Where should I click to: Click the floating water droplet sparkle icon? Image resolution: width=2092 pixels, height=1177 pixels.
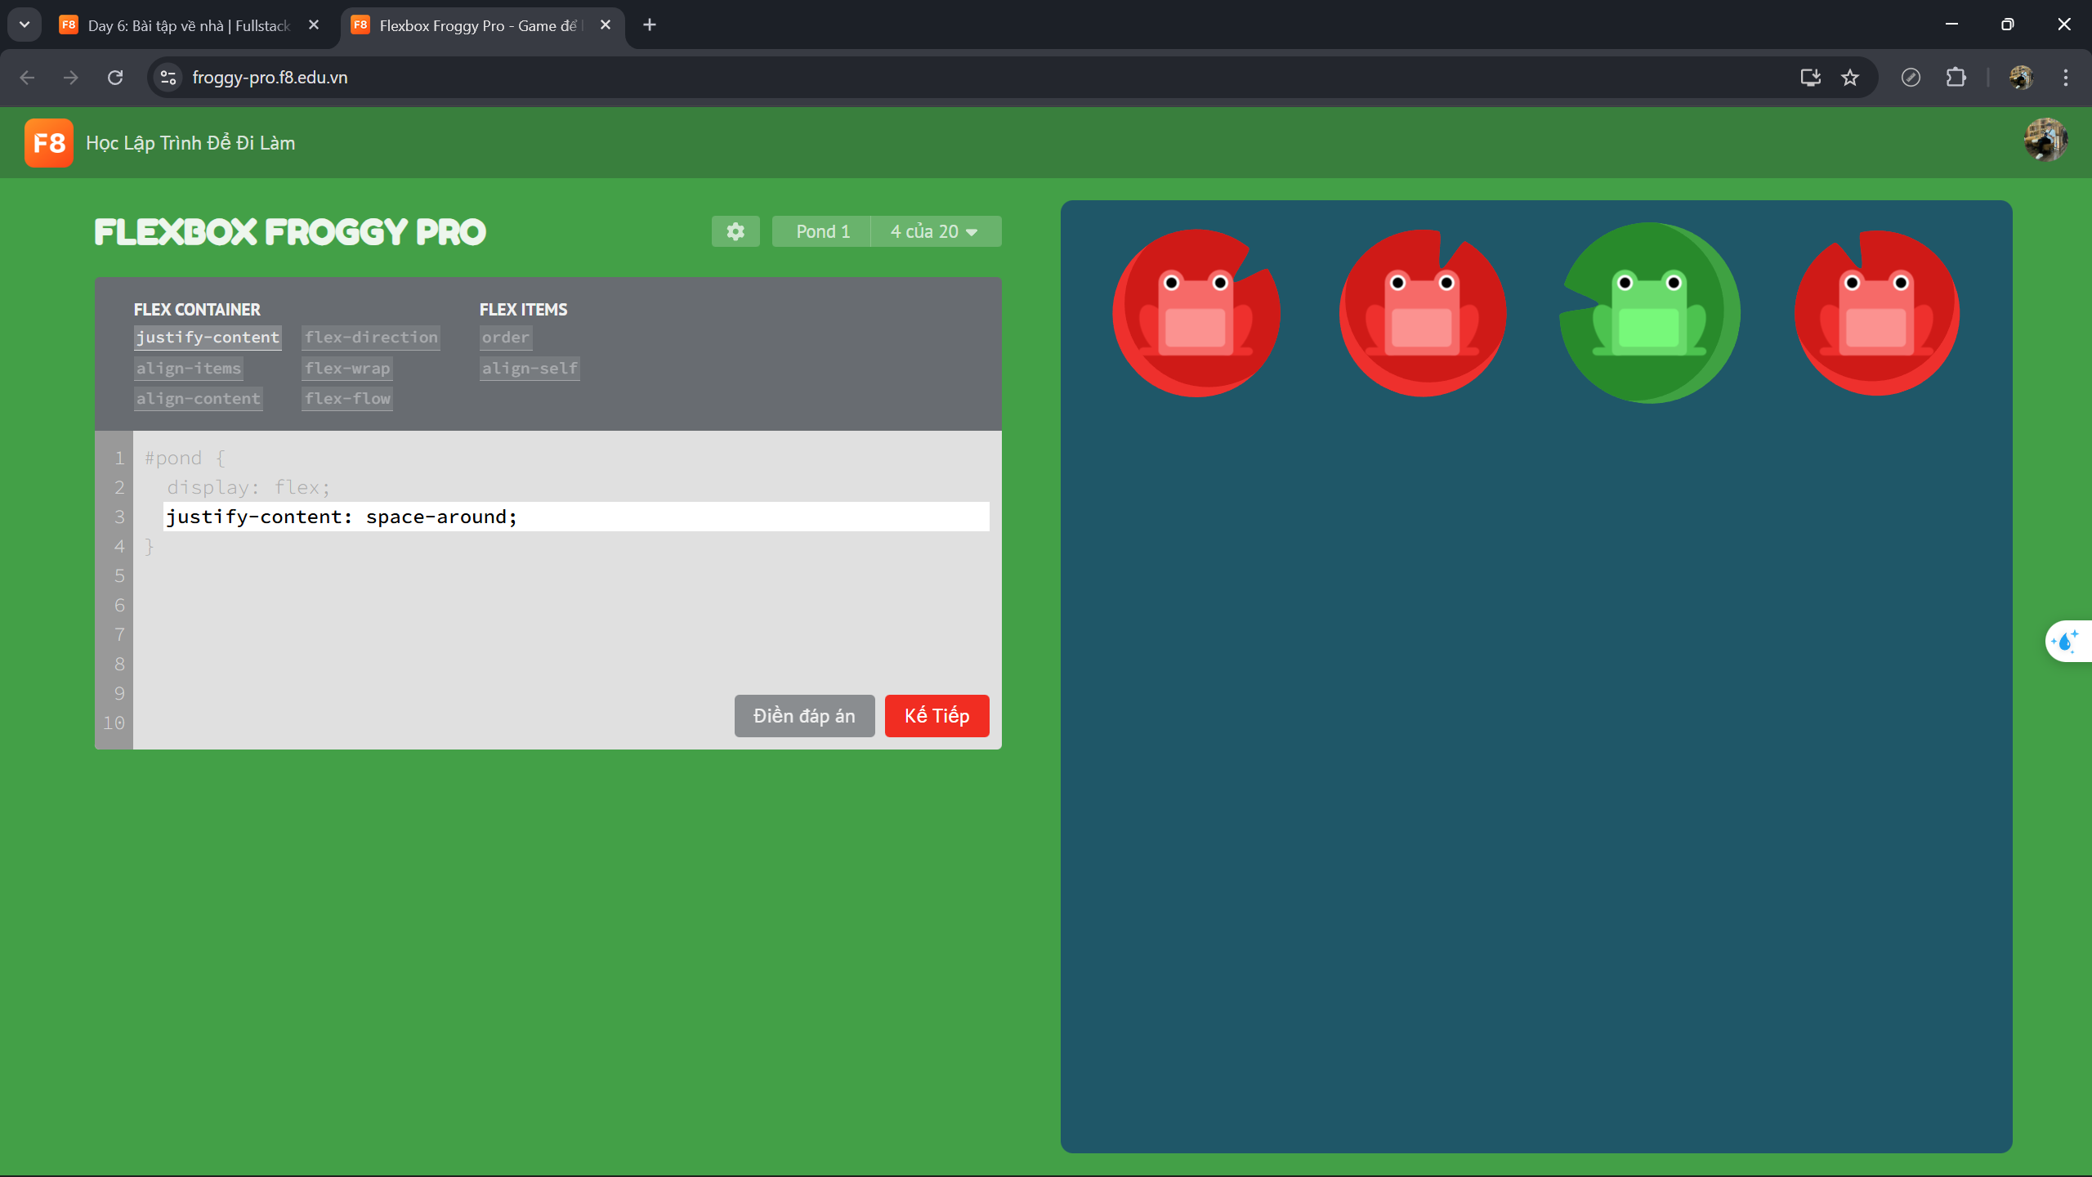tap(2065, 642)
